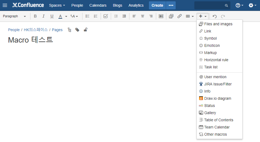The width and height of the screenshot is (260, 142).
Task: Select Files and images from menu
Action: [219, 24]
